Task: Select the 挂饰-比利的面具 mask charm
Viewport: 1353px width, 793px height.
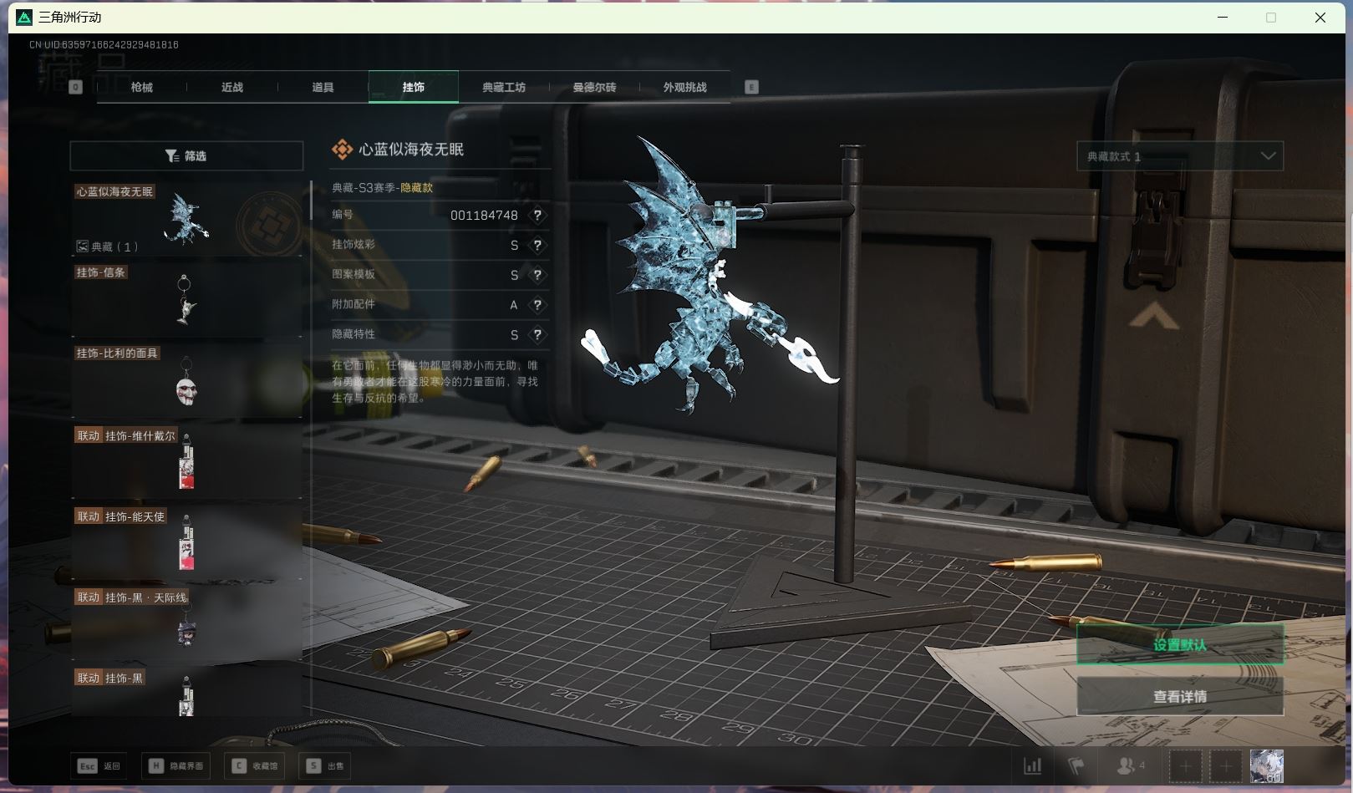Action: (186, 381)
